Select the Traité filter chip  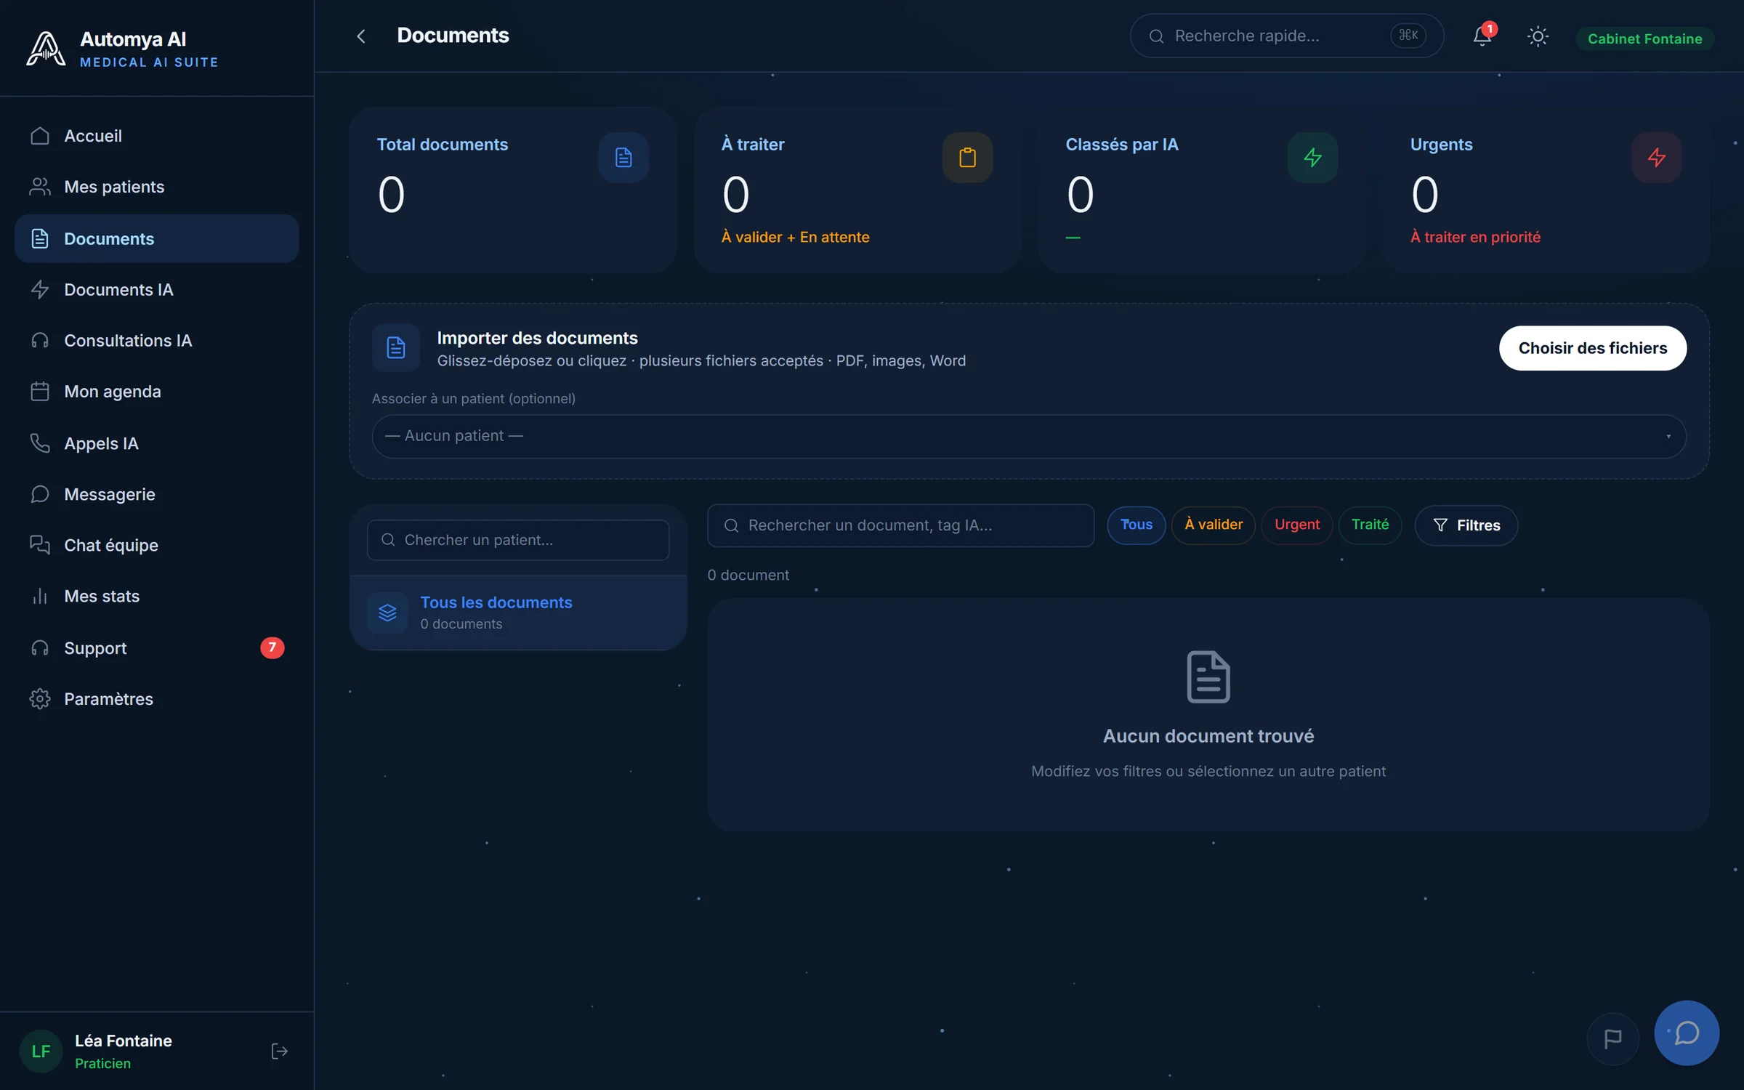click(x=1370, y=525)
